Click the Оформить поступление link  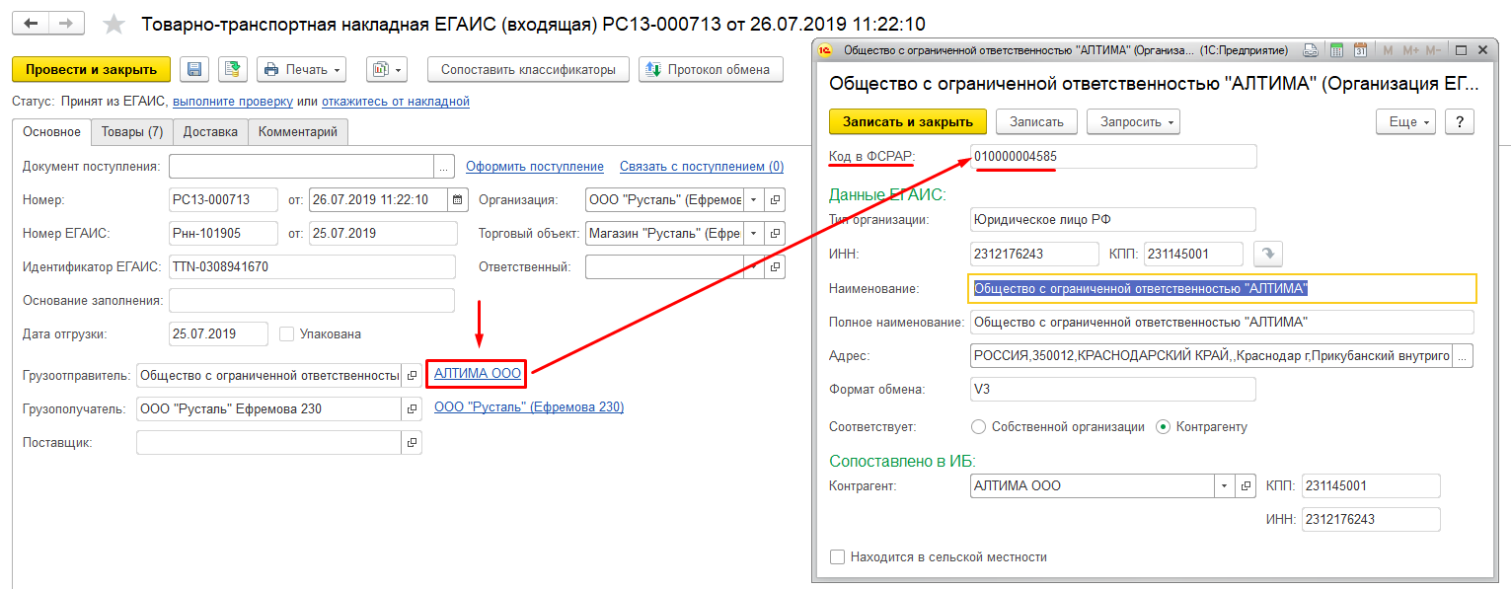[535, 167]
